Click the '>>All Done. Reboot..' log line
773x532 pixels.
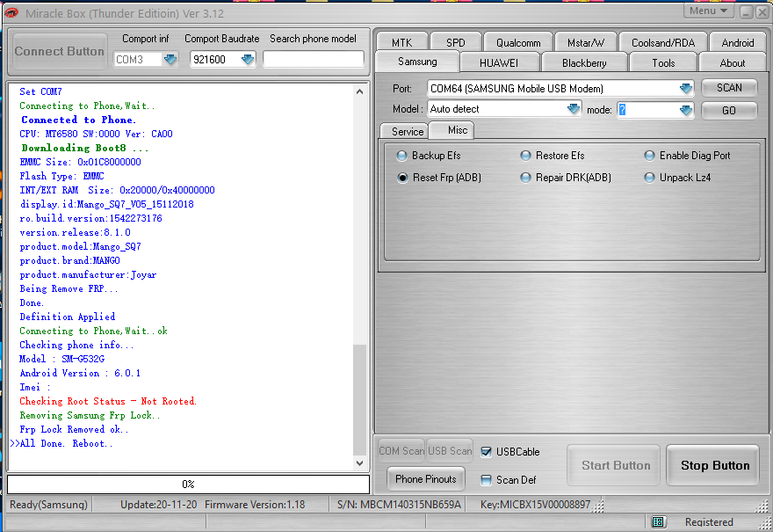(61, 443)
